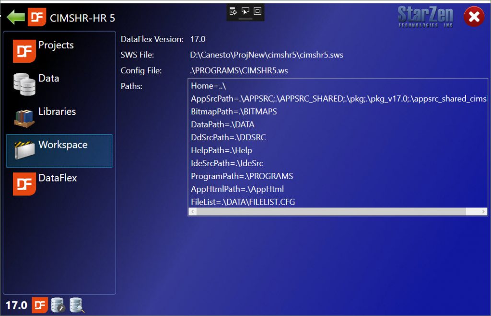Click the Paths horizontal scrollbar left arrow
Viewport: 491px width, 316px height.
point(193,212)
